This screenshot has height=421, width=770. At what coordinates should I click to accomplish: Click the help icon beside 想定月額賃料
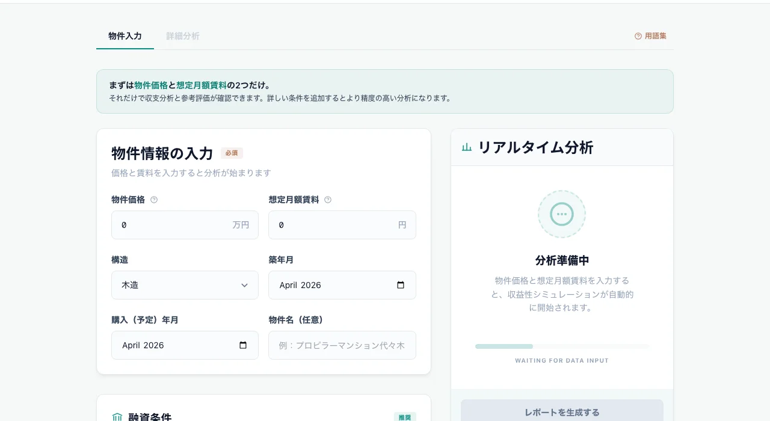click(x=328, y=199)
